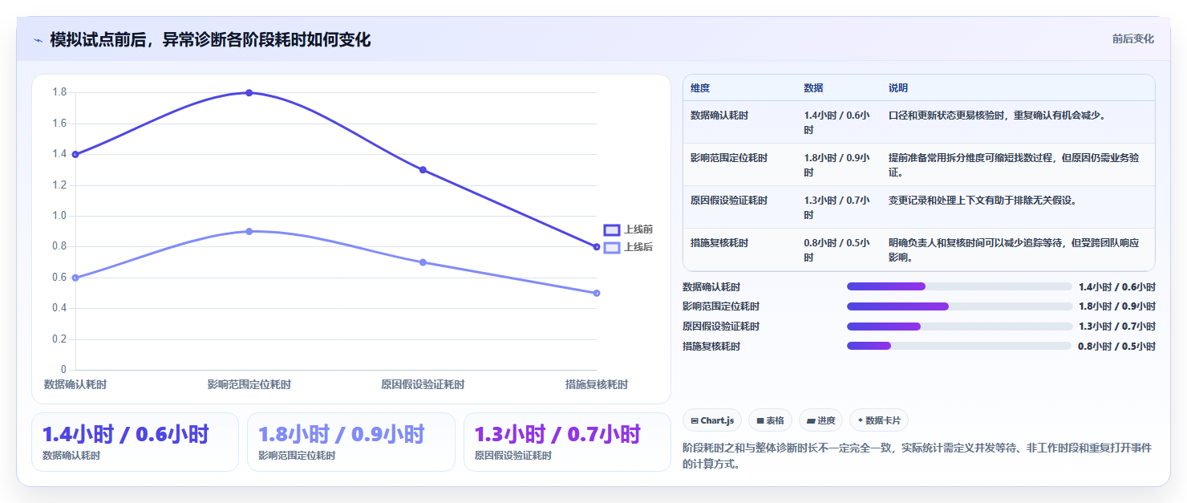Click the 影响范围定位耗时 table row name
1187x503 pixels.
click(x=729, y=158)
